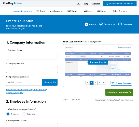Screen dimensions: 139x127
Task: Click the Create pencil step icon
Action: coord(86,24)
